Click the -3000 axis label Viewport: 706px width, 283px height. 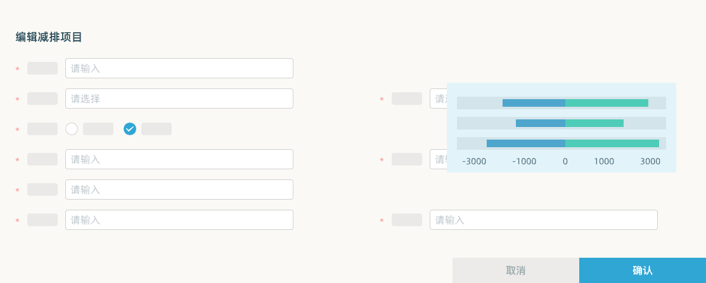point(474,162)
